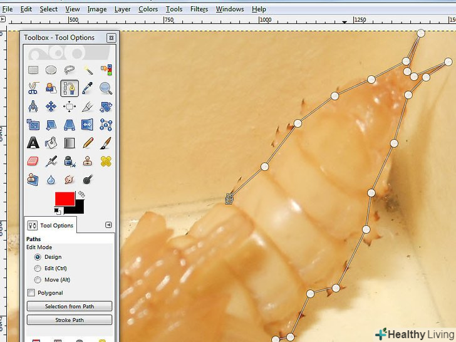Choose the Pencil tool

point(88,143)
